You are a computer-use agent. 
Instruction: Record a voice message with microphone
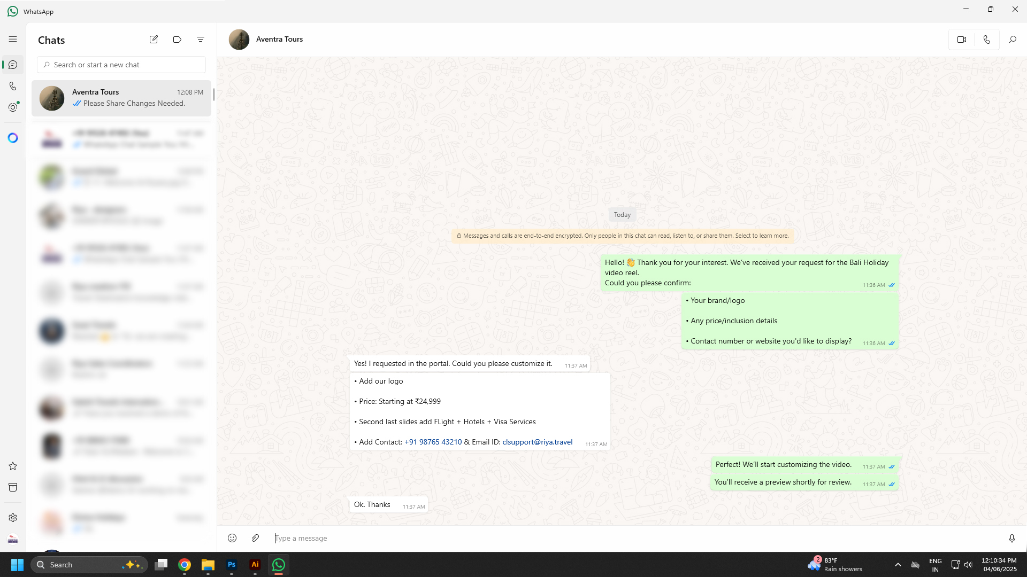1012,538
